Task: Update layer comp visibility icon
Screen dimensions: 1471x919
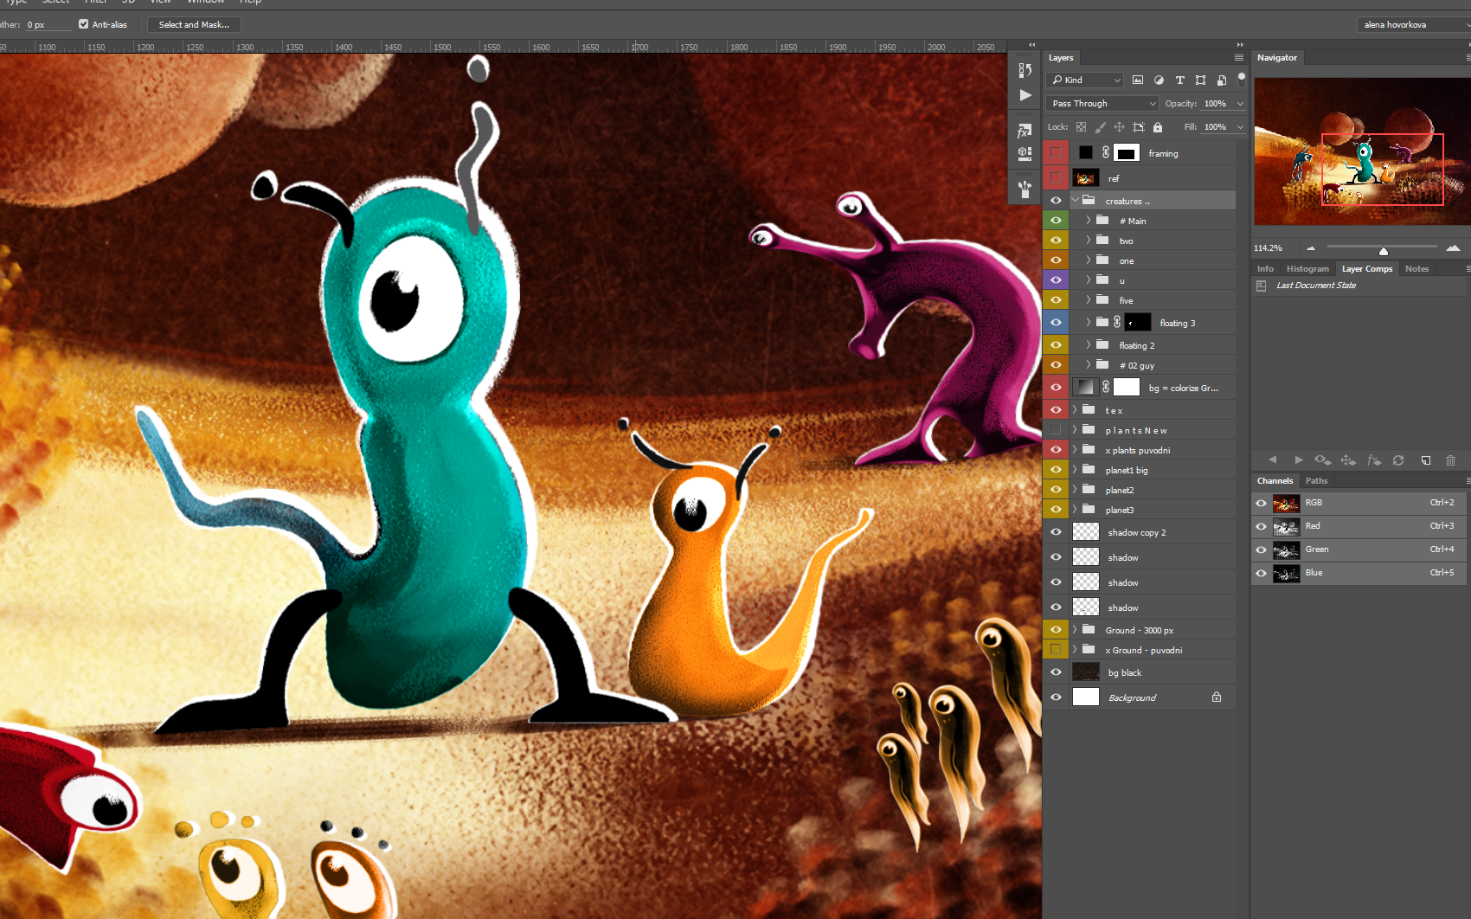Action: click(1322, 460)
